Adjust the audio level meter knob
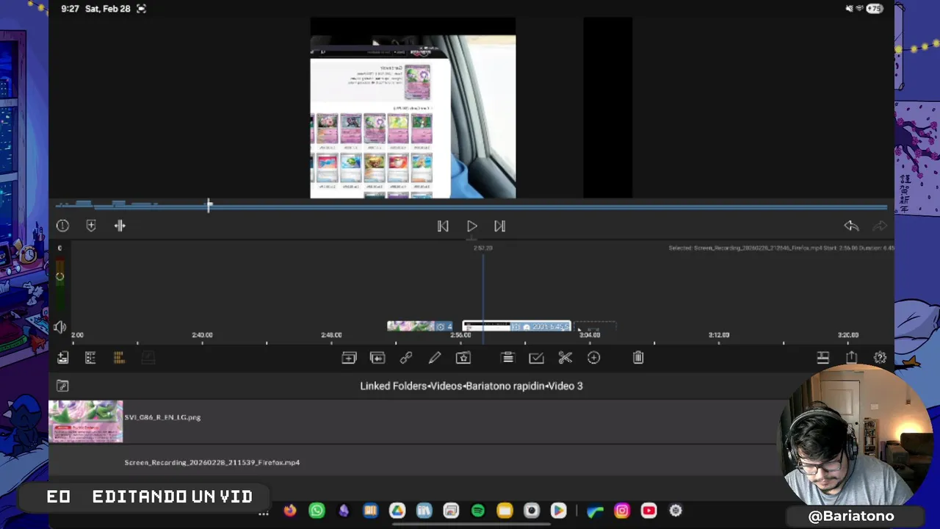Screen dimensions: 940x529 click(59, 277)
